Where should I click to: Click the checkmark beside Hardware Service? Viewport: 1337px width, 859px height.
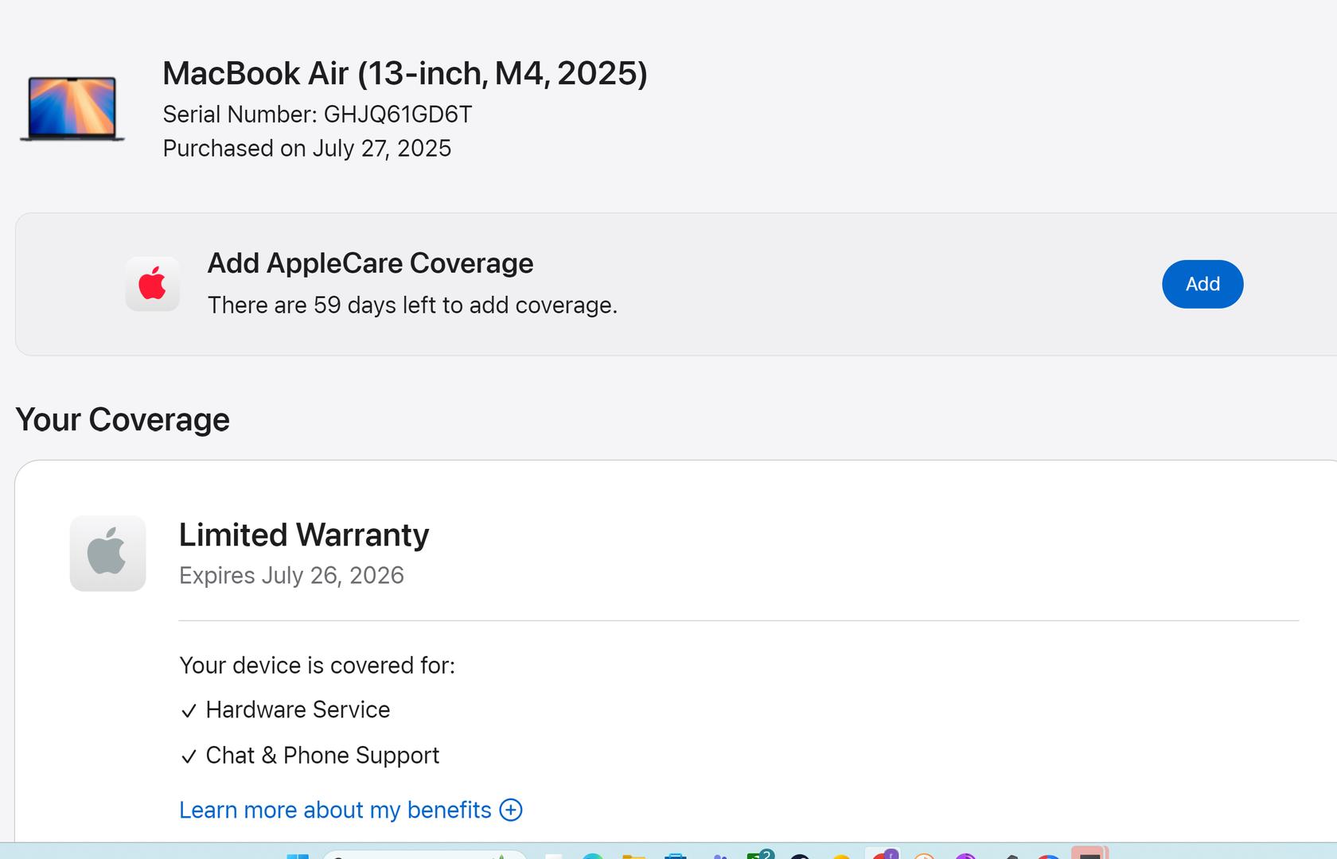[189, 711]
